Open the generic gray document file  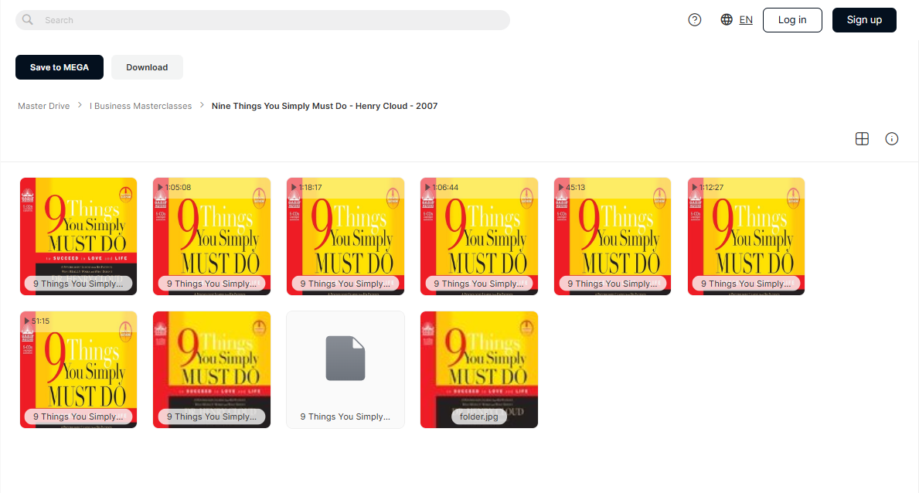coord(345,369)
